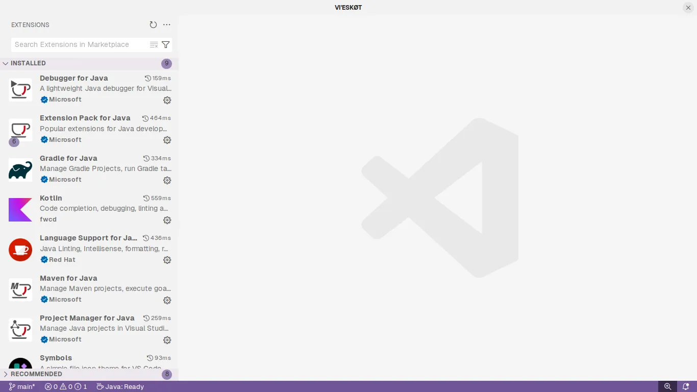Open errors and warnings problems indicator
Image resolution: width=697 pixels, height=392 pixels.
(x=66, y=386)
